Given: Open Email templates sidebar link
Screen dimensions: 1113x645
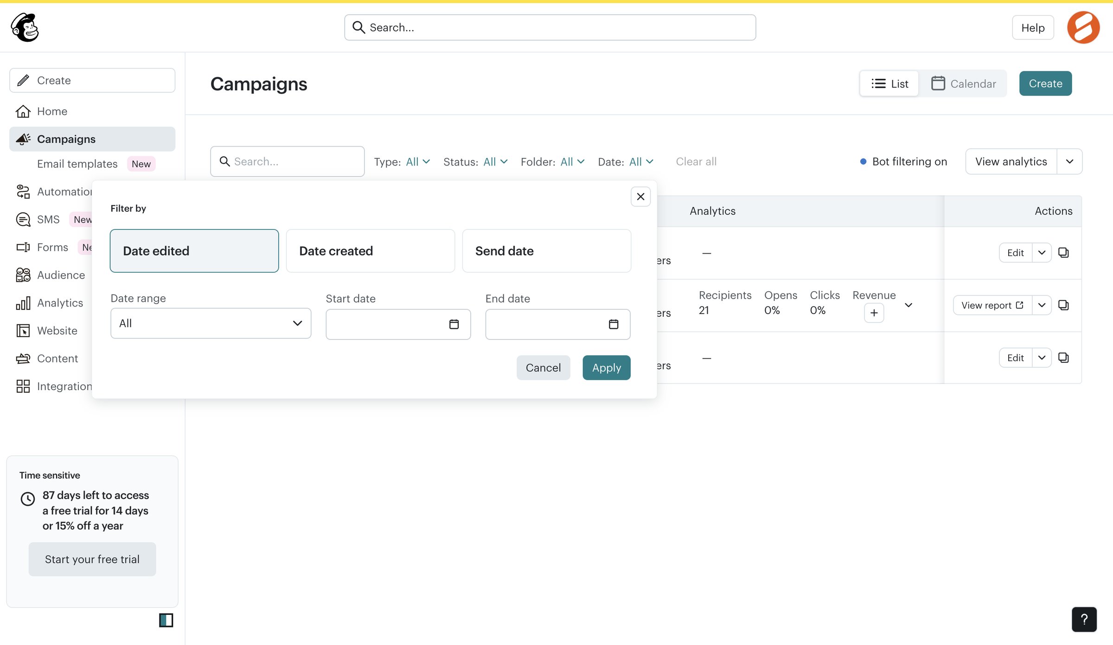Looking at the screenshot, I should click(x=77, y=164).
